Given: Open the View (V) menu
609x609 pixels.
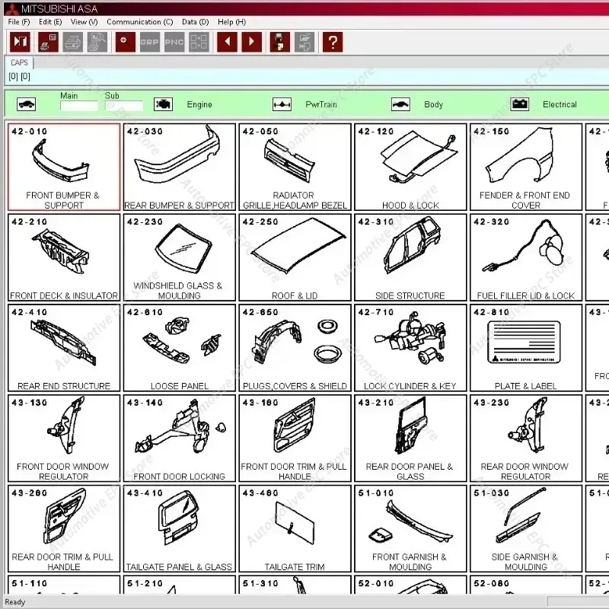Looking at the screenshot, I should [x=84, y=22].
